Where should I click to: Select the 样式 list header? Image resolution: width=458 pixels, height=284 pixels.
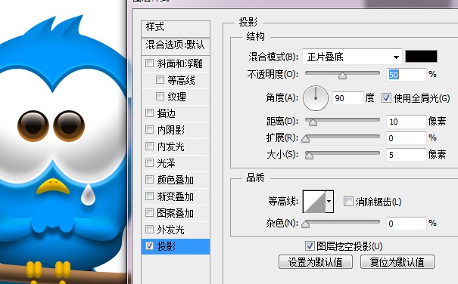pos(176,29)
